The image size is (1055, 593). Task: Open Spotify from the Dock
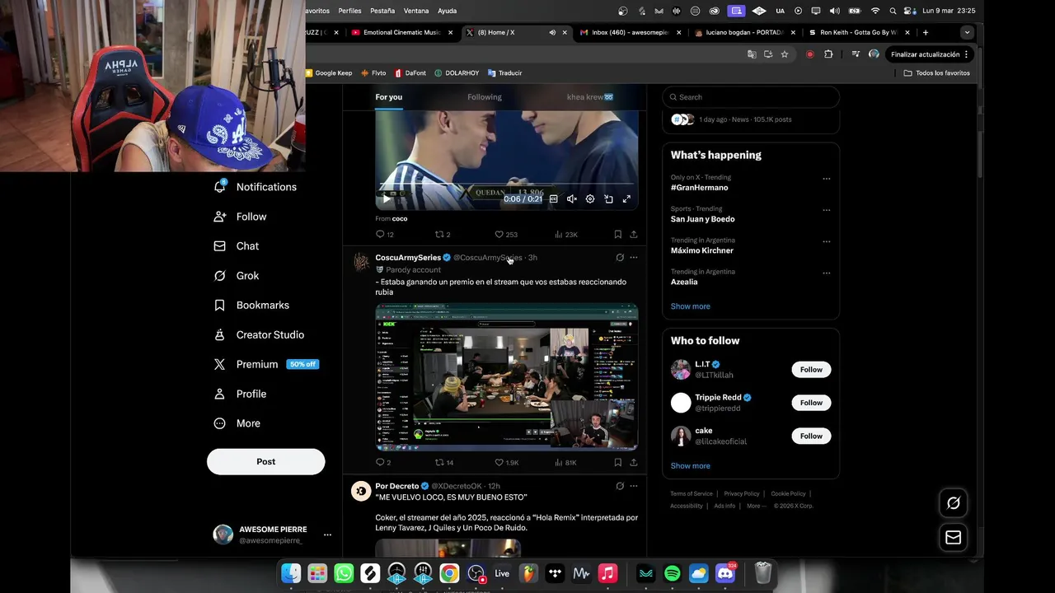tap(673, 573)
